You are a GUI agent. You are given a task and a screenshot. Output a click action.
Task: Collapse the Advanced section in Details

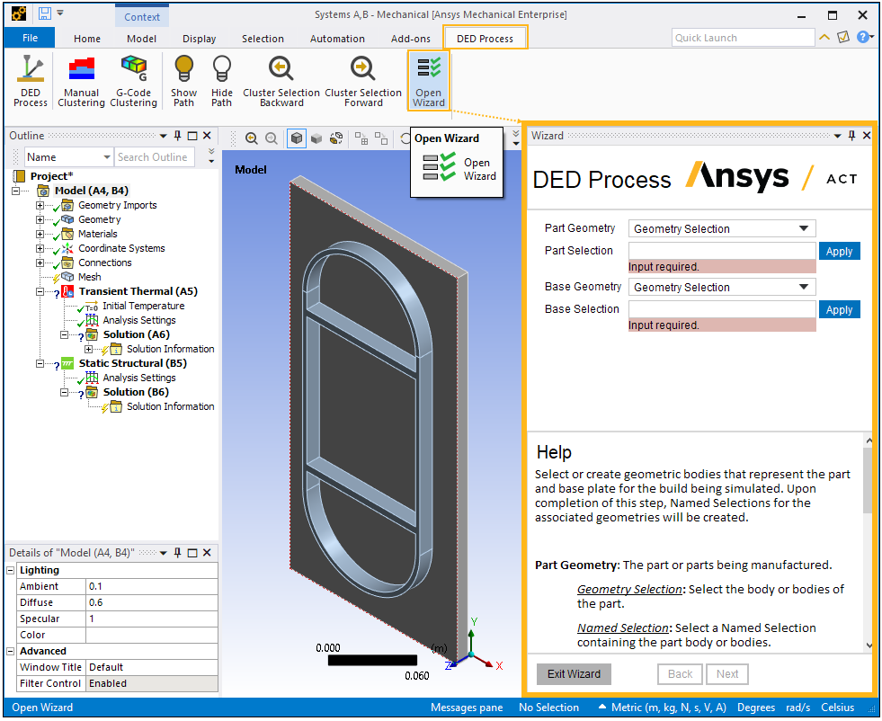tap(10, 651)
